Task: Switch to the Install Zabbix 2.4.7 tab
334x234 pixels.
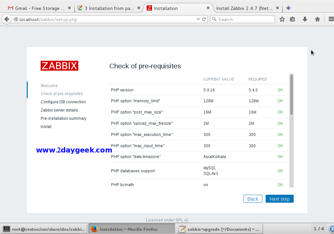Action: click(x=247, y=8)
